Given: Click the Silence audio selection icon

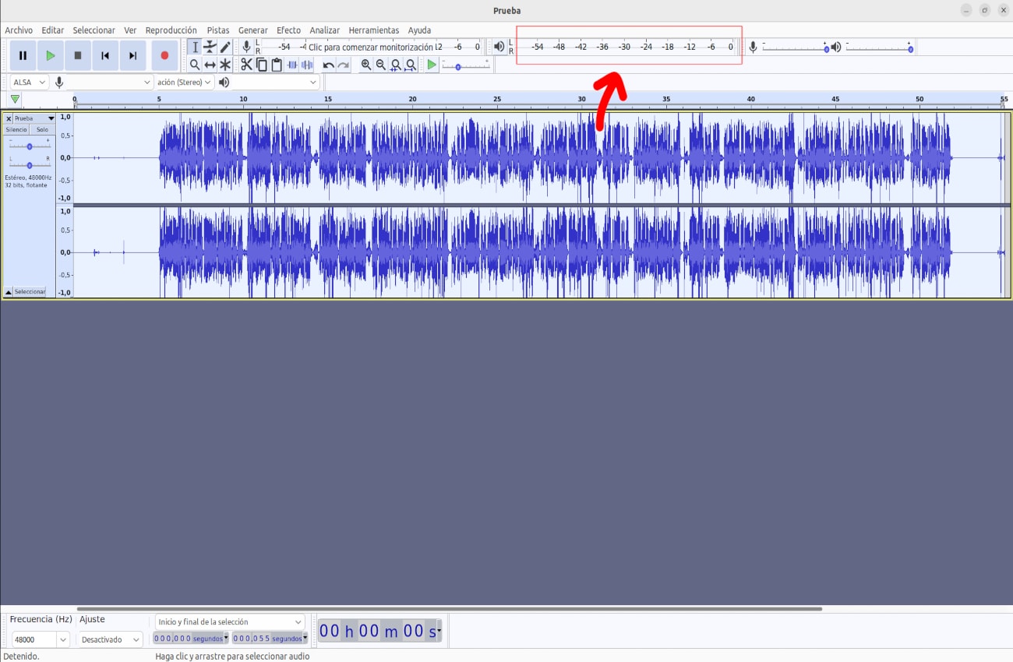Looking at the screenshot, I should pos(307,65).
